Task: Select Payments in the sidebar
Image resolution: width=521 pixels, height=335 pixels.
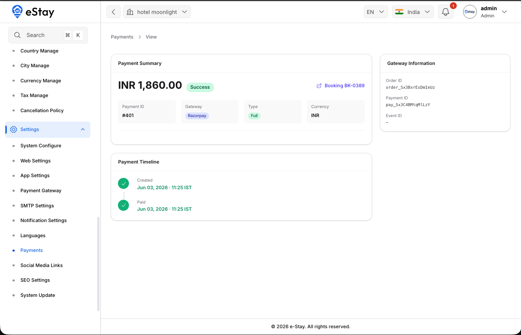Action: [x=31, y=250]
